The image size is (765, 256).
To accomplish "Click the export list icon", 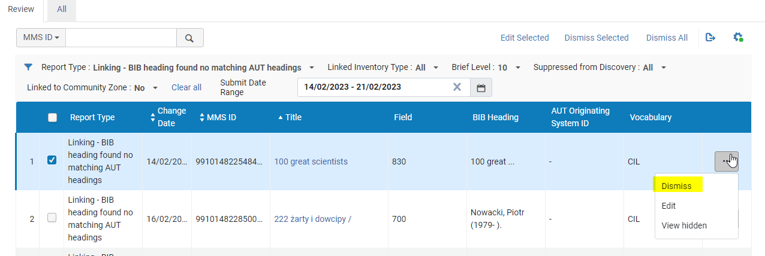I will 710,37.
